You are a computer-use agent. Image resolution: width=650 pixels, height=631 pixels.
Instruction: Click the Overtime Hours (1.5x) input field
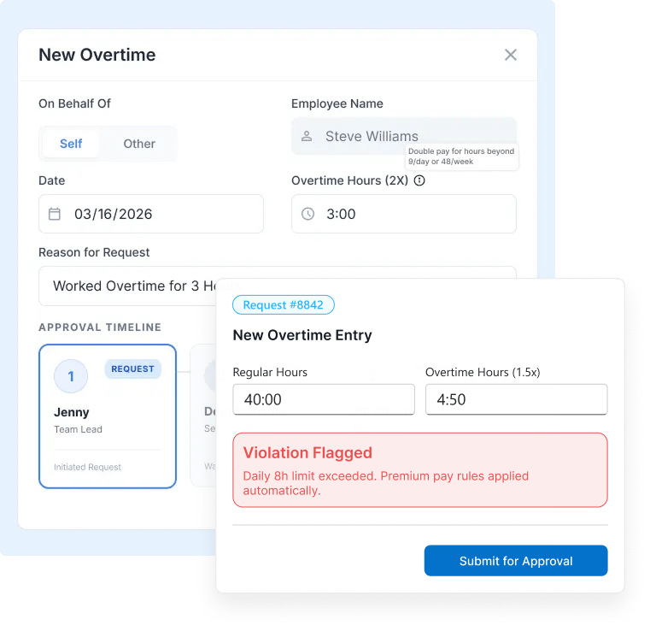click(x=516, y=399)
